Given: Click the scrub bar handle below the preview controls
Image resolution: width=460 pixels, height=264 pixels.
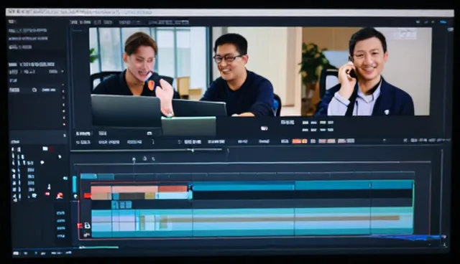Looking at the screenshot, I should pyautogui.click(x=193, y=150).
